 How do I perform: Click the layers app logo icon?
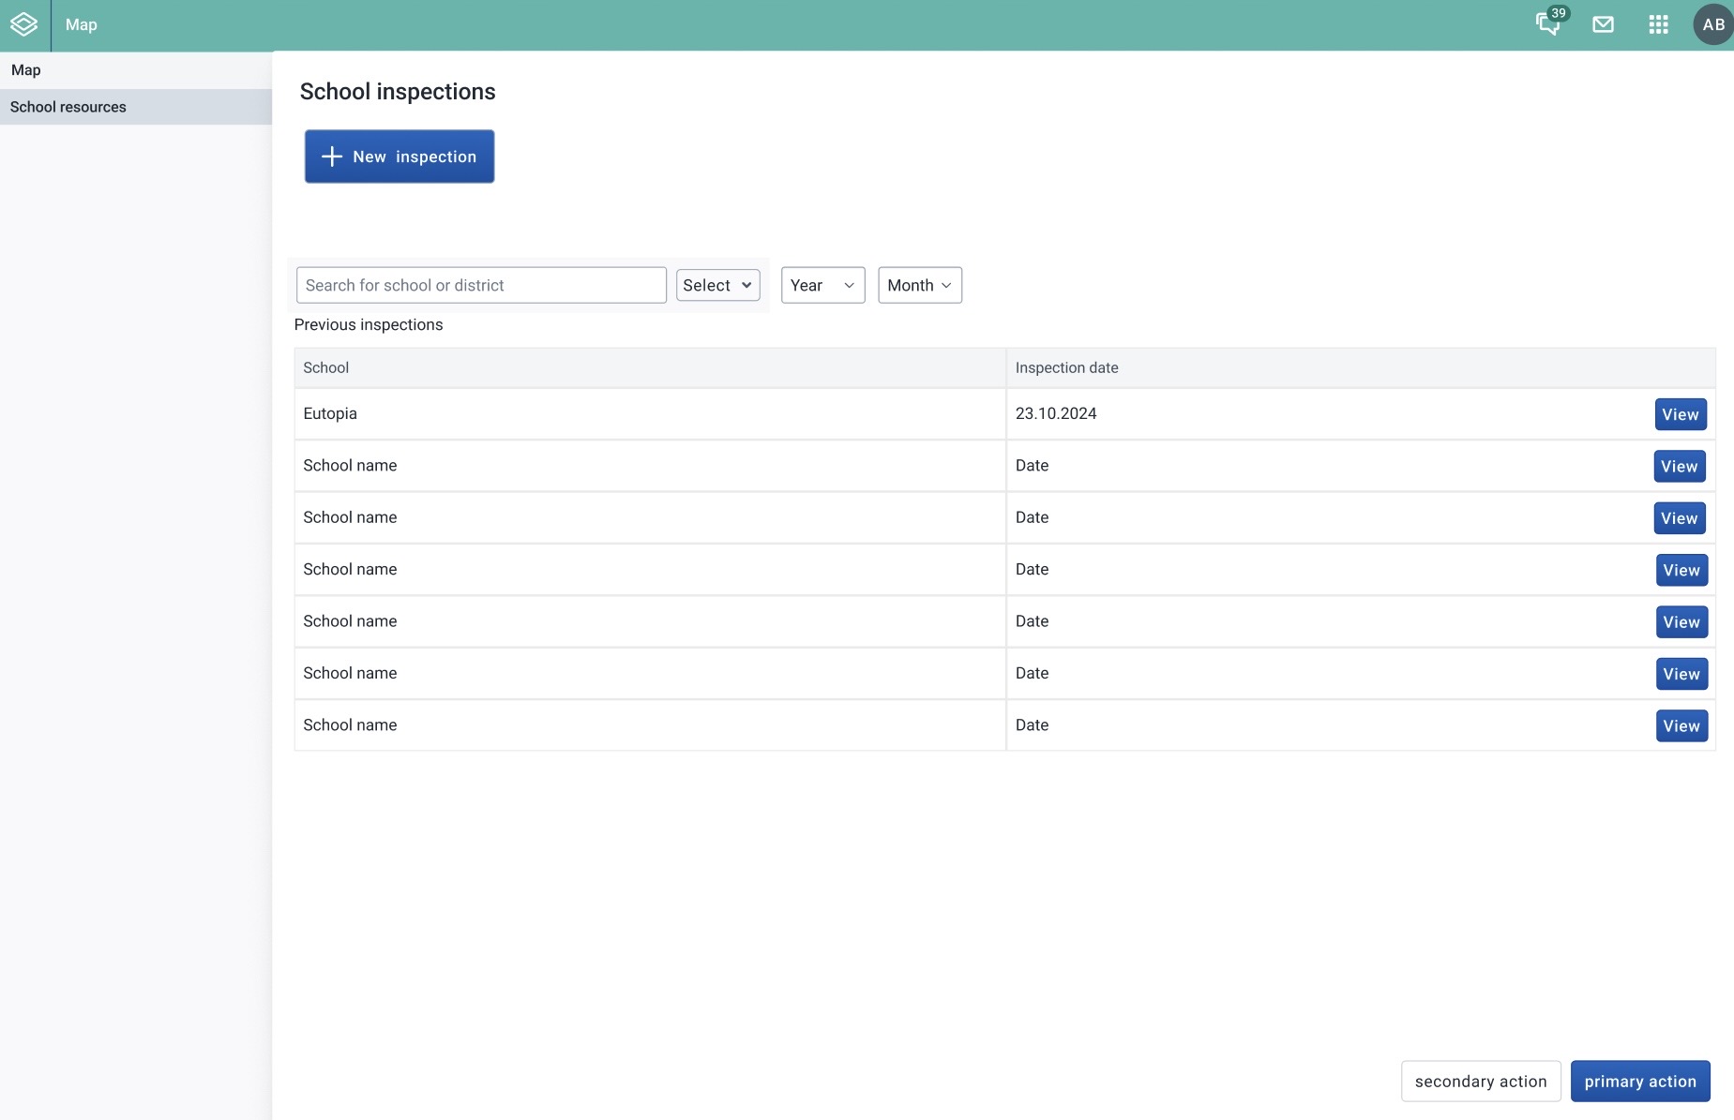tap(23, 24)
